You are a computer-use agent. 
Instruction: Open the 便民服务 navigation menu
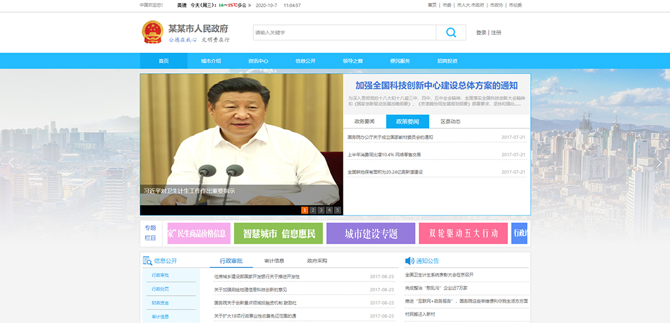point(400,61)
